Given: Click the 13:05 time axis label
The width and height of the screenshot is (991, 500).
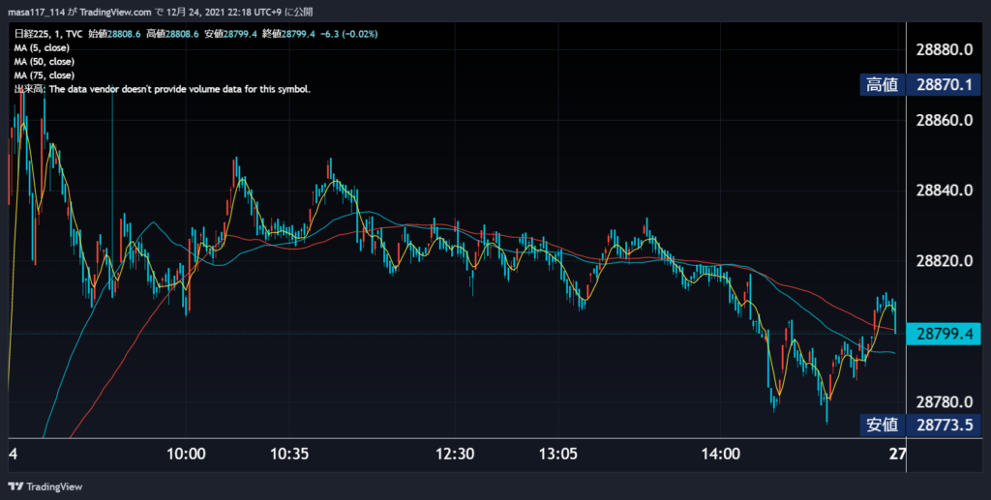Looking at the screenshot, I should [558, 454].
